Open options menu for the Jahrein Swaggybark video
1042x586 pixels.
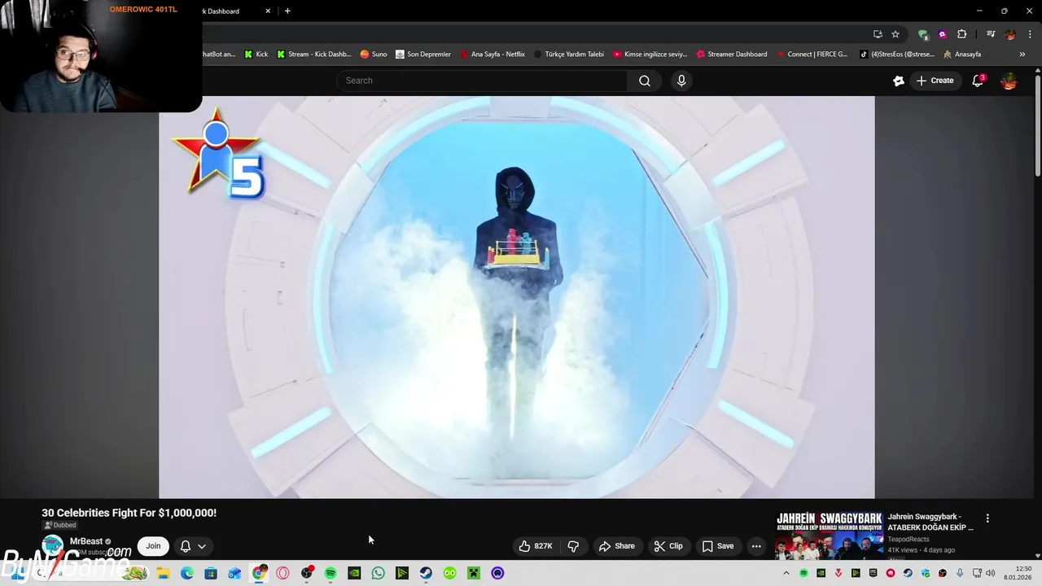click(987, 518)
